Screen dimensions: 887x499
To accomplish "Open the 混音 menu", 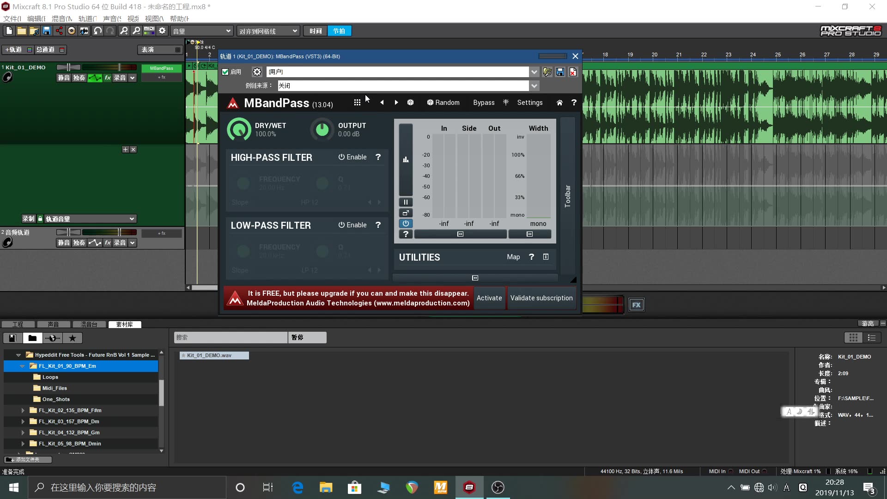I will coord(62,18).
